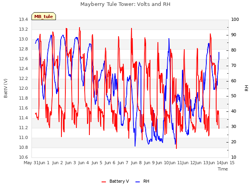Viewport: 252px width, 189px height.
Task: Click the 20 value on RH axis
Action: pyautogui.click(x=233, y=142)
